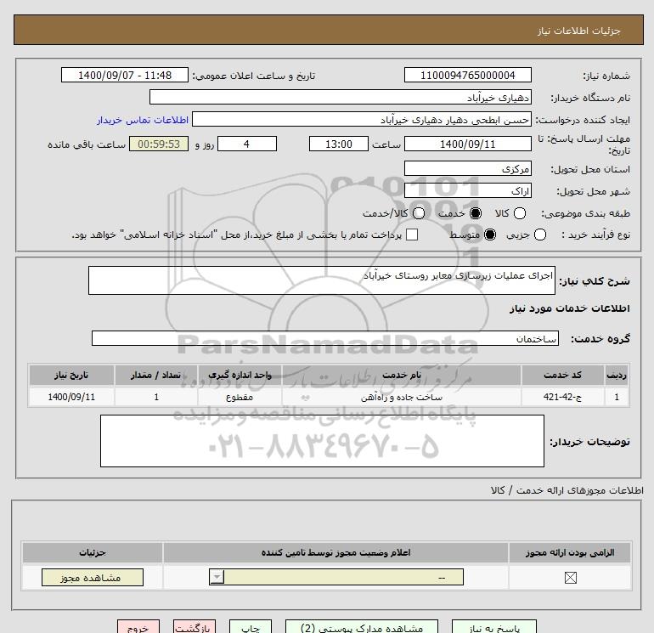Viewport: 654px width, 633px height.
Task: Click the الزامی بودن ارائه مجوز column header
Action: (570, 552)
